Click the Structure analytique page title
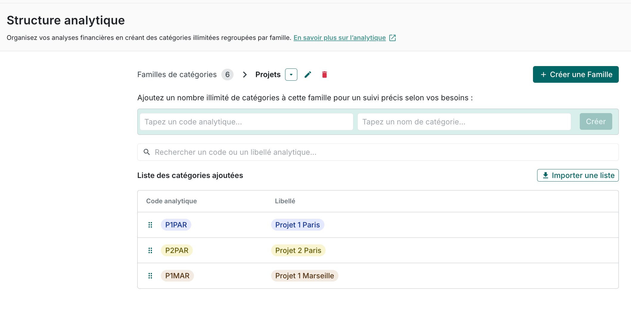The width and height of the screenshot is (631, 314). click(66, 20)
